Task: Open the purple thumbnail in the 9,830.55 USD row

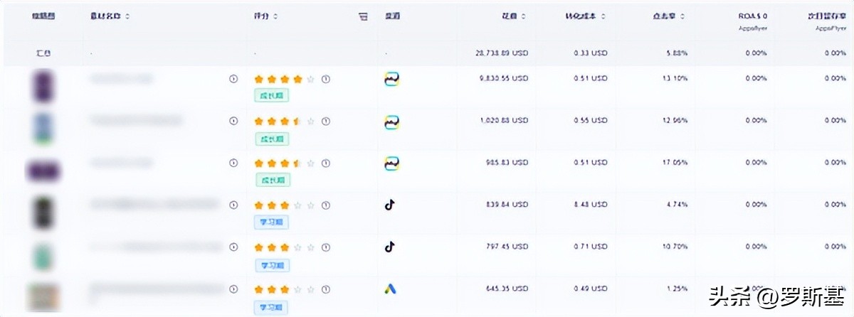Action: 44,85
